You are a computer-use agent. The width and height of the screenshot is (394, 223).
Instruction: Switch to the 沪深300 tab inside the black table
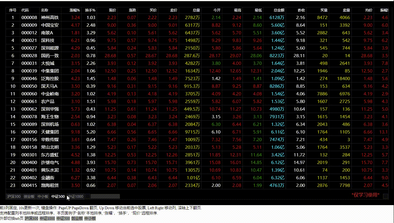[x=14, y=197]
